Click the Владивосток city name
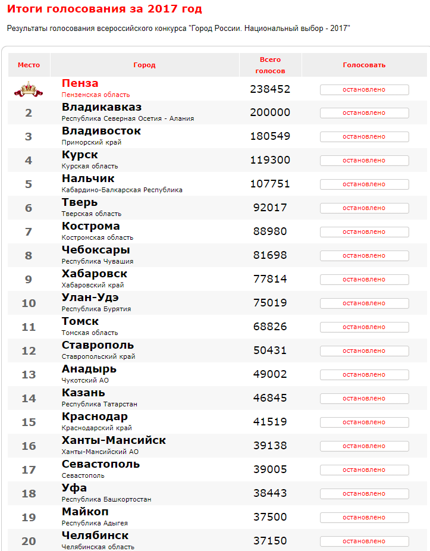 pos(101,131)
